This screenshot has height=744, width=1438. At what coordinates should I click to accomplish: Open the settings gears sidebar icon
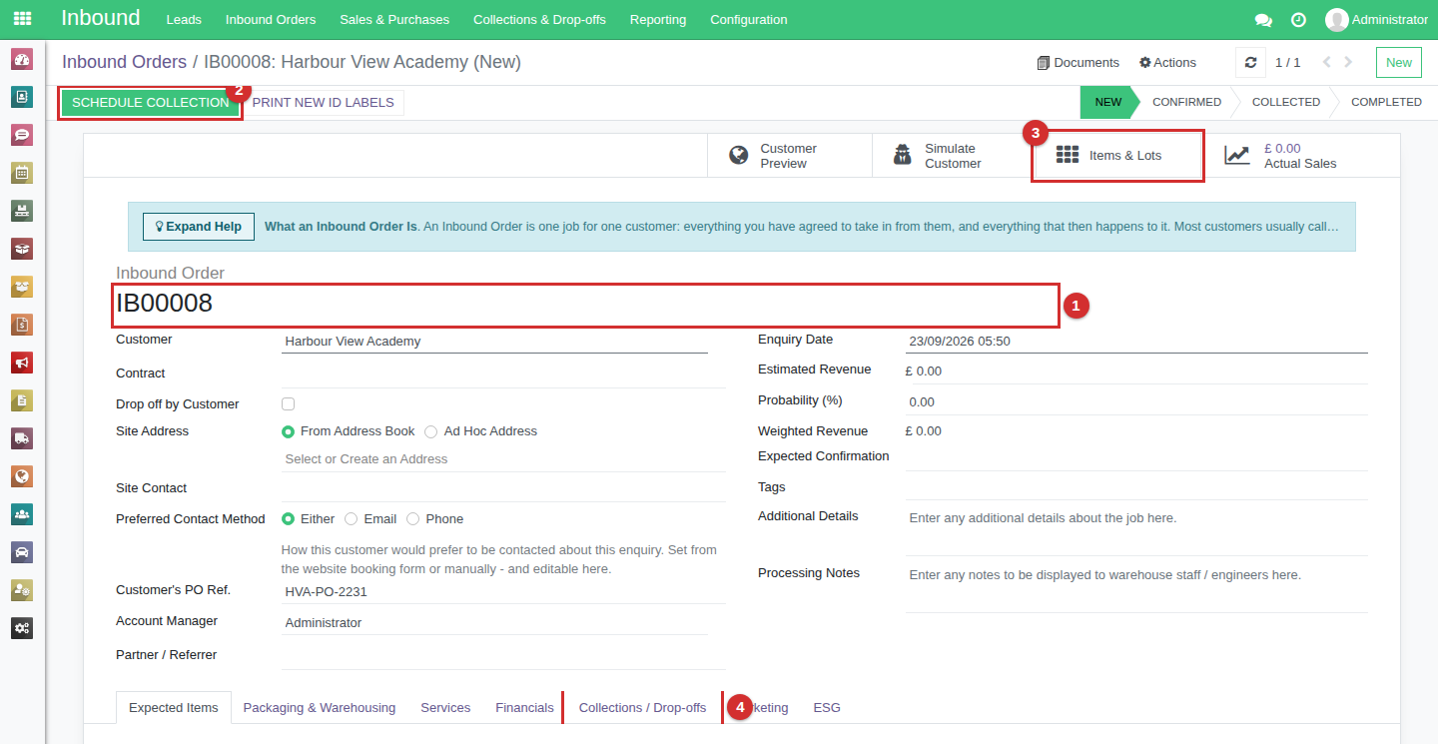[x=22, y=628]
